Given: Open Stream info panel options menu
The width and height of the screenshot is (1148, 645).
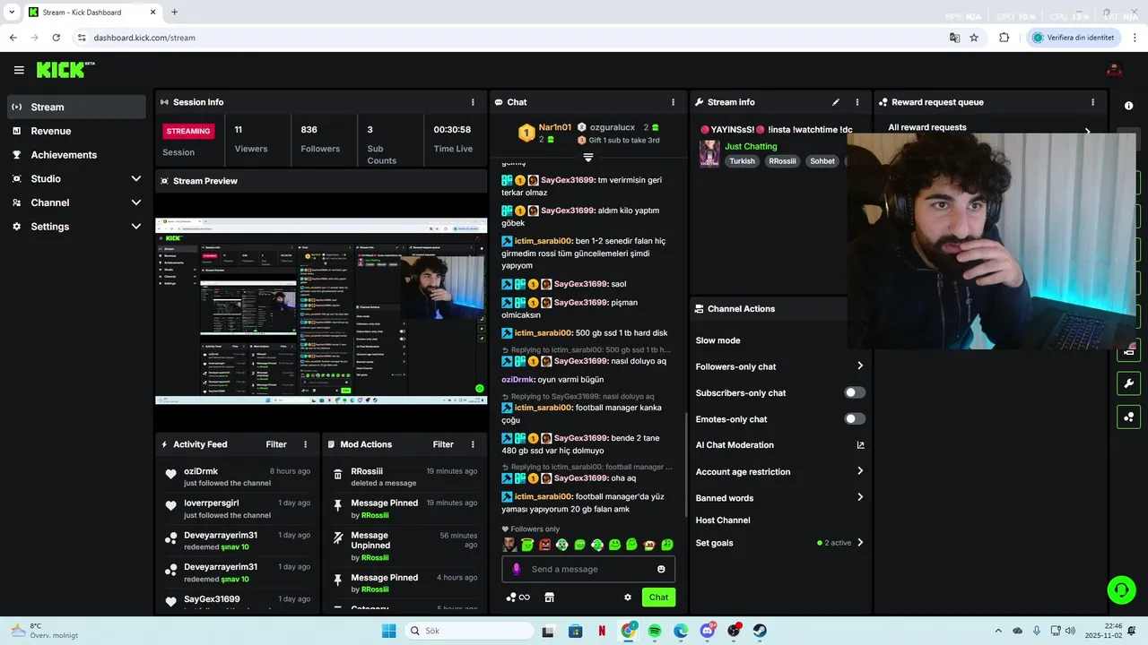Looking at the screenshot, I should 857,102.
